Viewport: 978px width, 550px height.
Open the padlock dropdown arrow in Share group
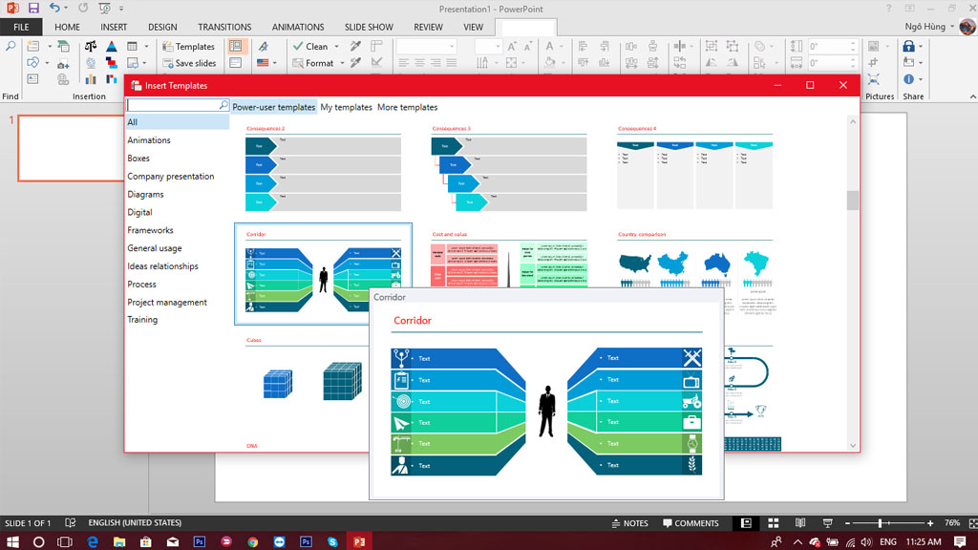921,46
